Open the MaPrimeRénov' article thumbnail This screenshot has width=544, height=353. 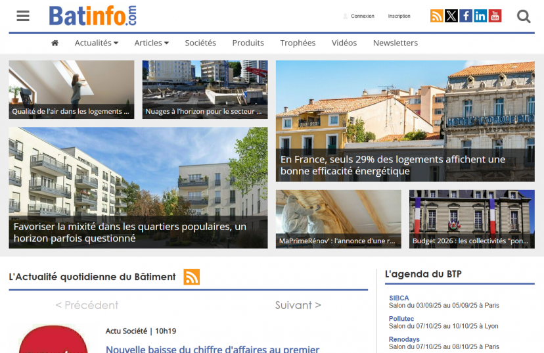(338, 219)
